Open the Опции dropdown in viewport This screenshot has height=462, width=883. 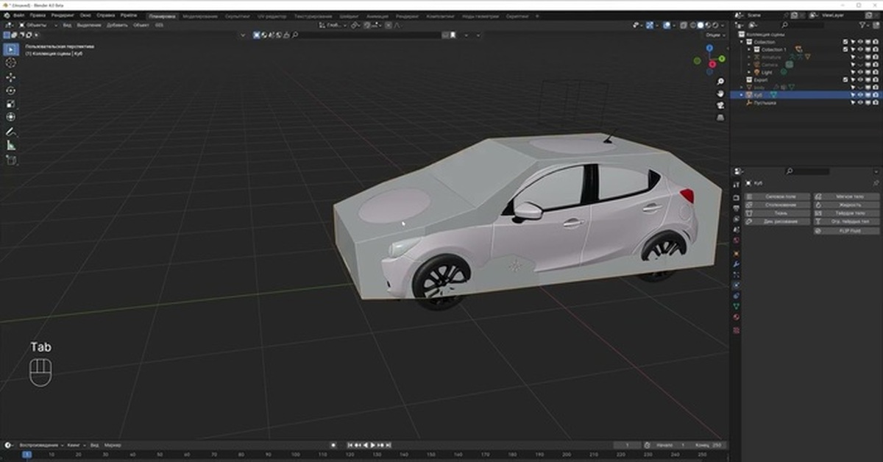tap(714, 35)
